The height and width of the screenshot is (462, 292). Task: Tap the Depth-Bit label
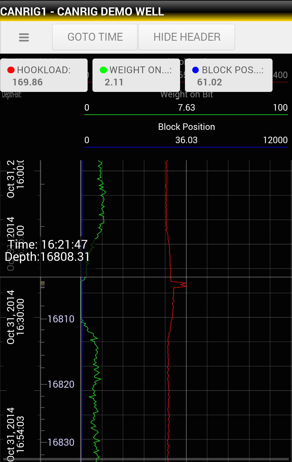click(x=12, y=95)
